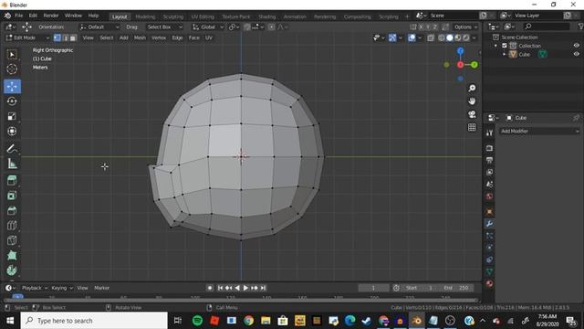Open the World properties tab
This screenshot has height=329, width=584.
pos(489,196)
